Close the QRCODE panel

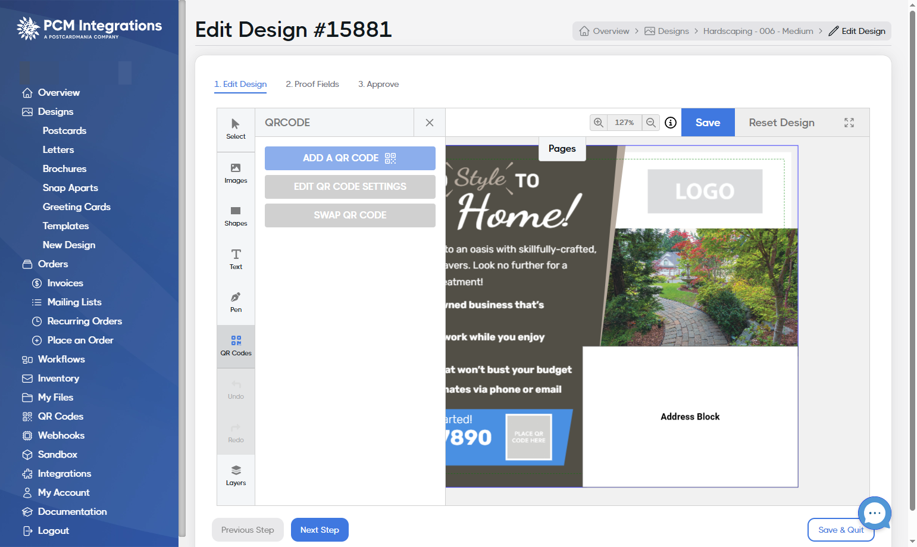[430, 123]
